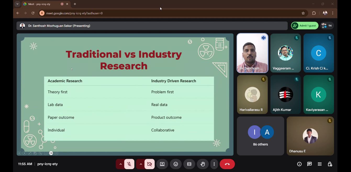Unmute the microphone
The height and width of the screenshot is (172, 351).
coord(129,164)
